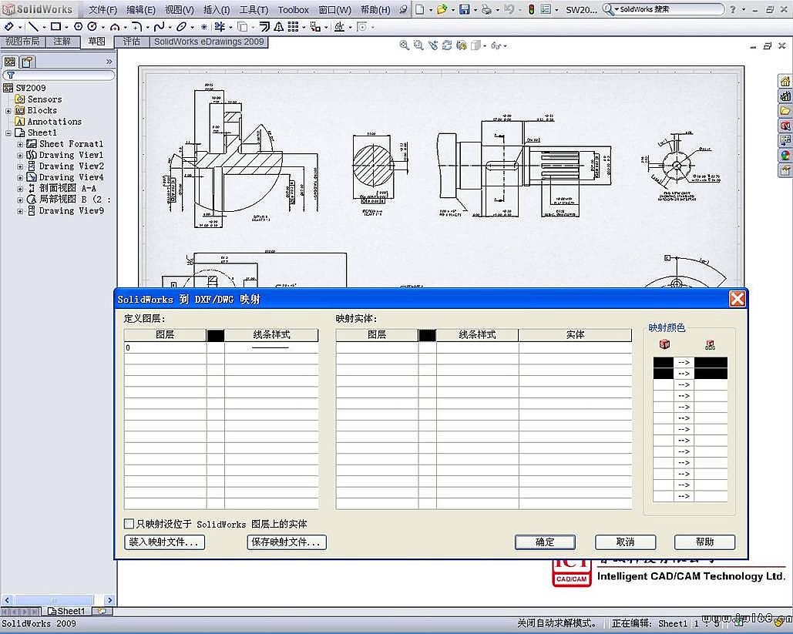
Task: Click the SolidWorks Resources home icon
Action: click(785, 82)
